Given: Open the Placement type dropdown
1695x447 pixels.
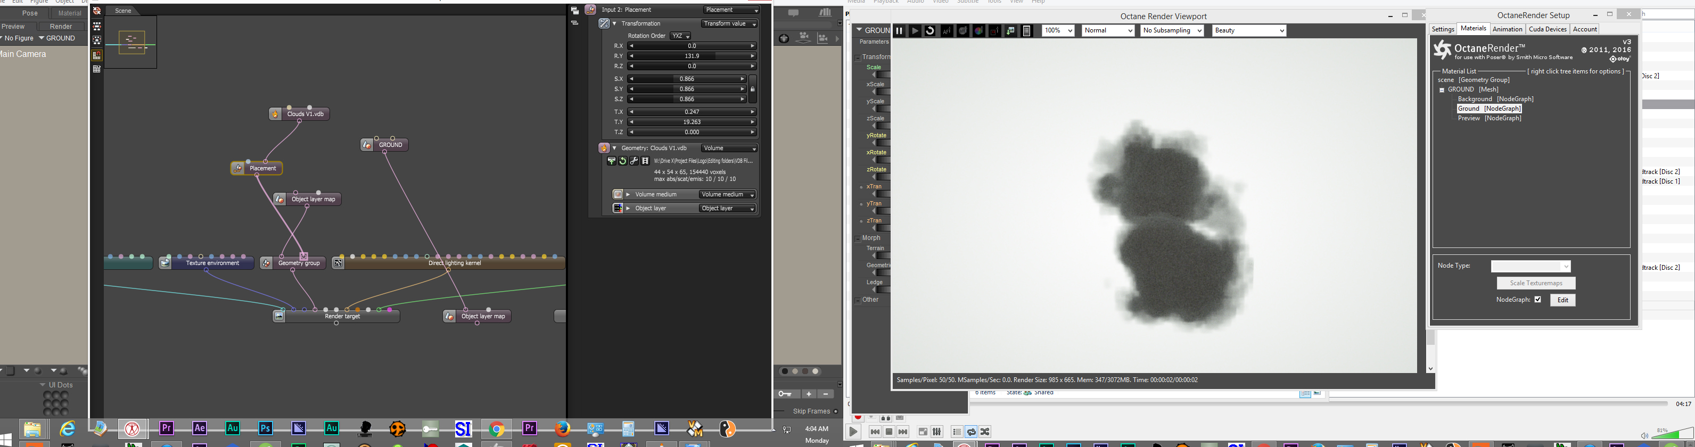Looking at the screenshot, I should point(731,10).
